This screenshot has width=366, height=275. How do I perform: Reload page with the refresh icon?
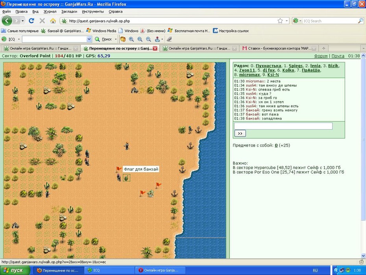click(31, 21)
